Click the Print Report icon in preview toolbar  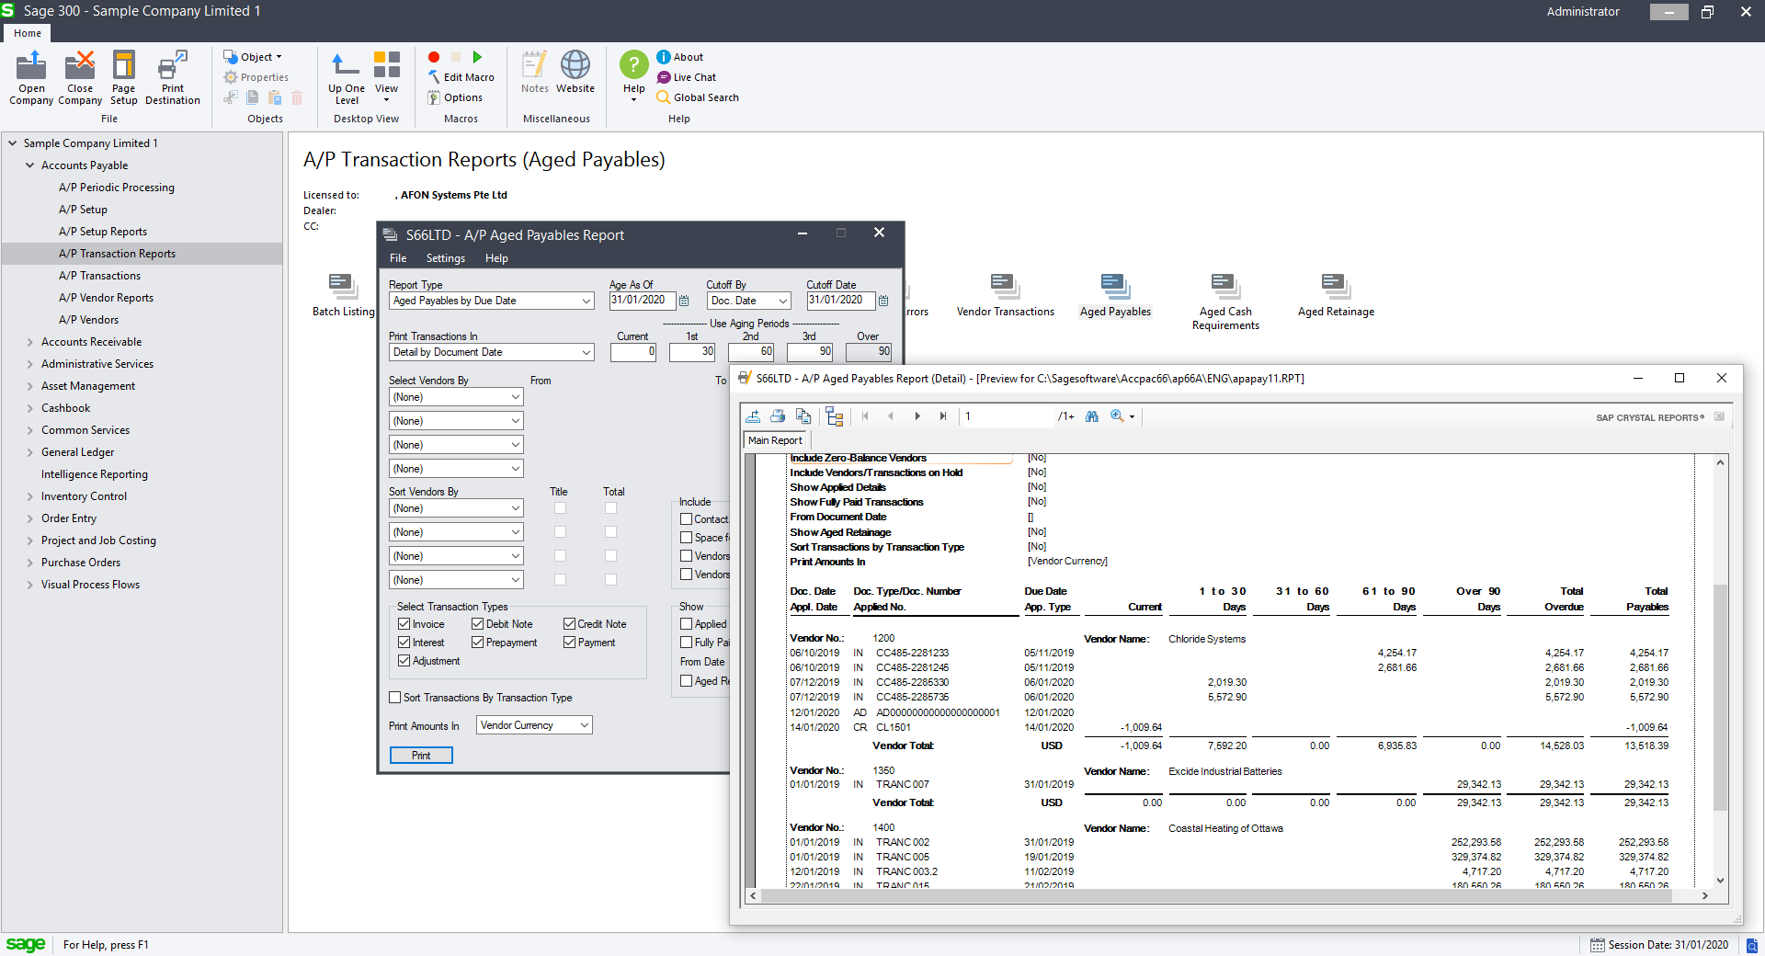click(778, 416)
